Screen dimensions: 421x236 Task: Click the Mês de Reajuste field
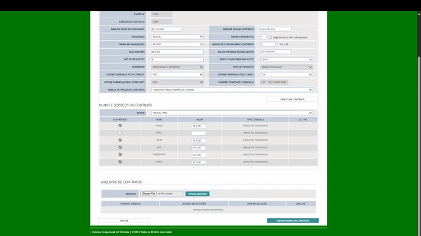pos(177,60)
